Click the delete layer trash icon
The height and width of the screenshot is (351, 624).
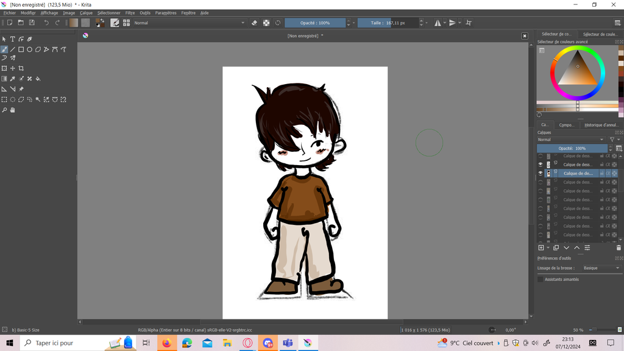pos(619,248)
